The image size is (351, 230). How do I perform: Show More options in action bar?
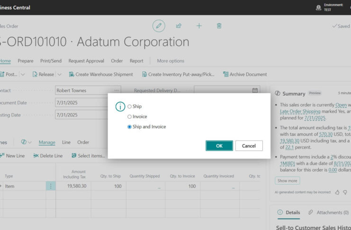[171, 61]
